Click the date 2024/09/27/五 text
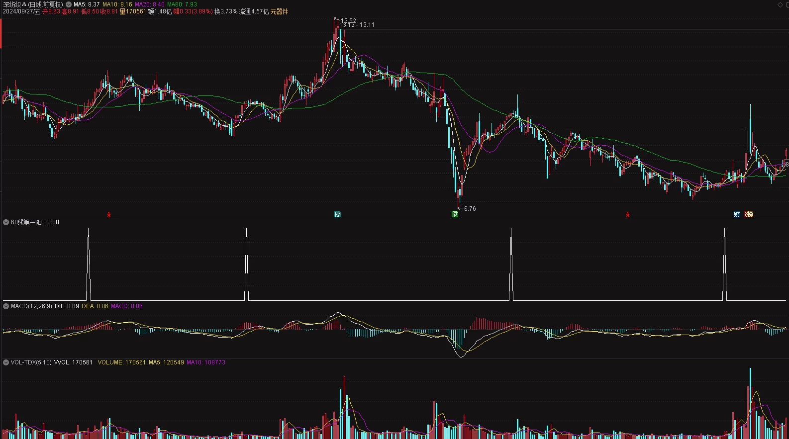Image resolution: width=789 pixels, height=439 pixels. click(x=21, y=11)
